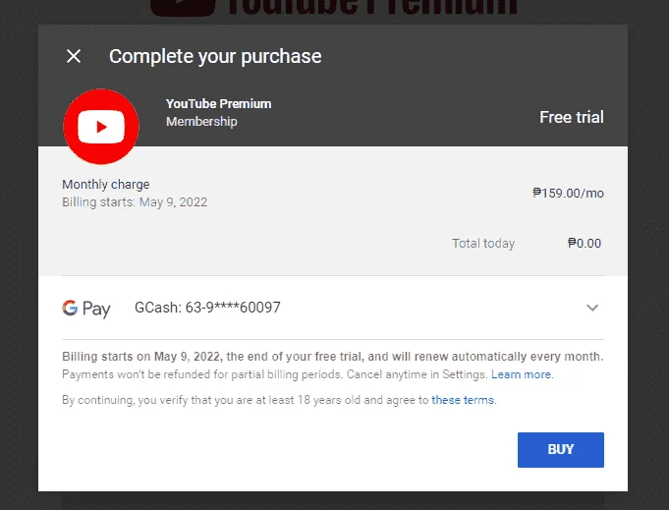Click the ₱159.00/mo price
This screenshot has height=510, width=669.
(x=569, y=193)
